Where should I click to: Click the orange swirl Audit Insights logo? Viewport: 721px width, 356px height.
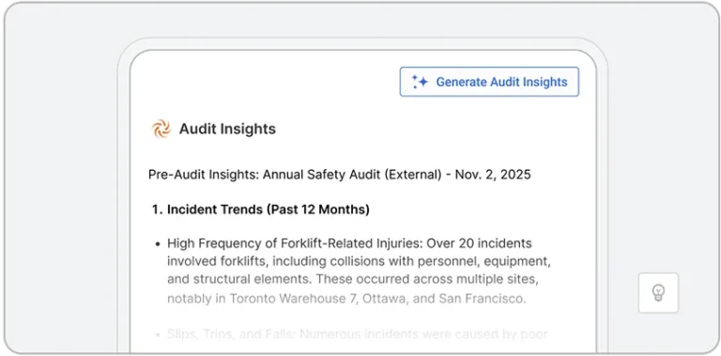161,129
